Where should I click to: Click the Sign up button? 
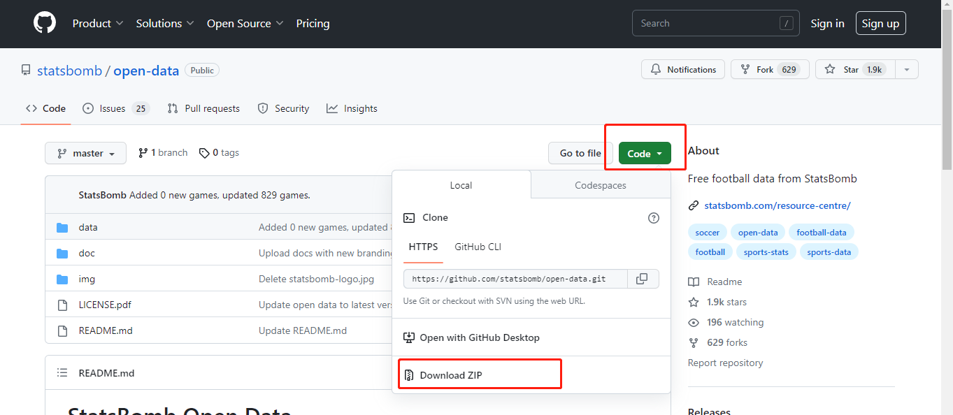pos(880,23)
